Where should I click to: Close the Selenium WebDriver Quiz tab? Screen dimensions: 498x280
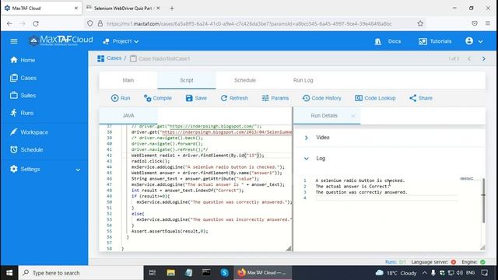pos(158,9)
